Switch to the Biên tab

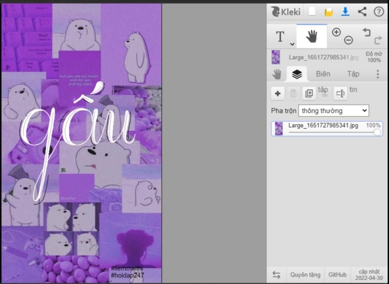click(x=323, y=74)
